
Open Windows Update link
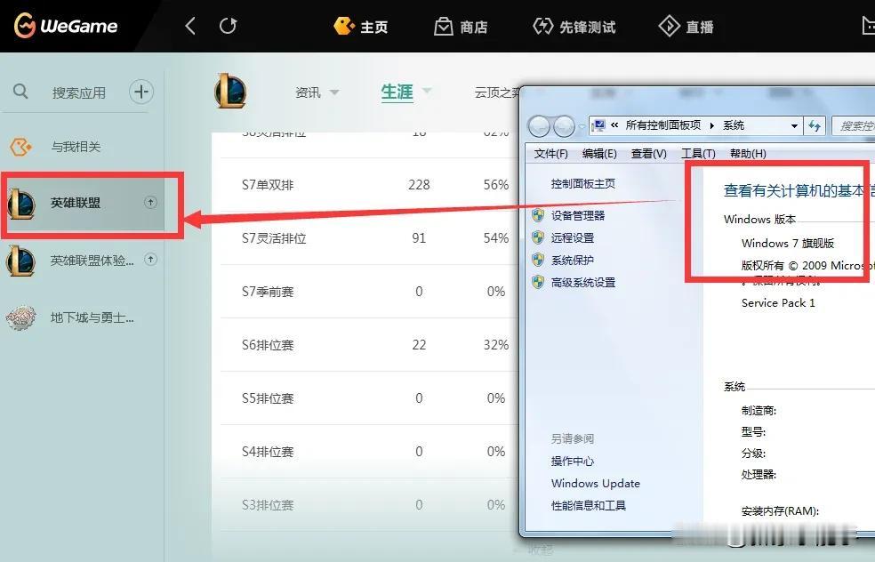(596, 484)
